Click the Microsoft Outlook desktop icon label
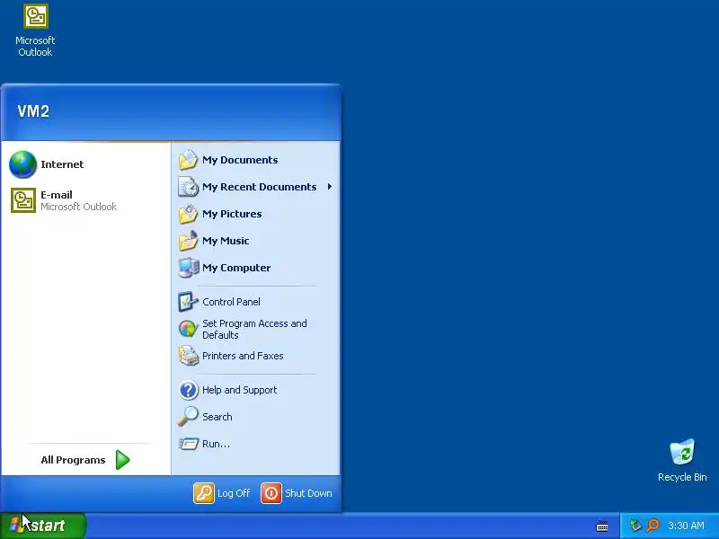Image resolution: width=719 pixels, height=539 pixels. pos(35,47)
